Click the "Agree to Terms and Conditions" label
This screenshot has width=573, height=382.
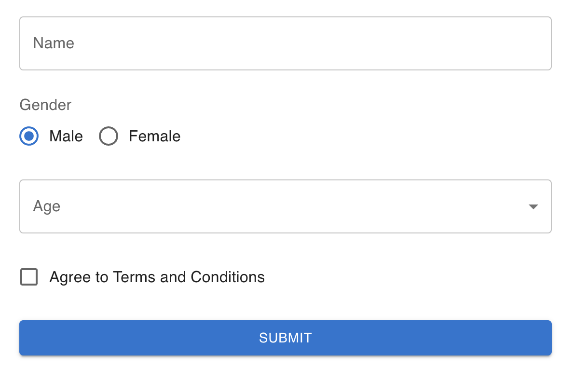click(x=157, y=277)
